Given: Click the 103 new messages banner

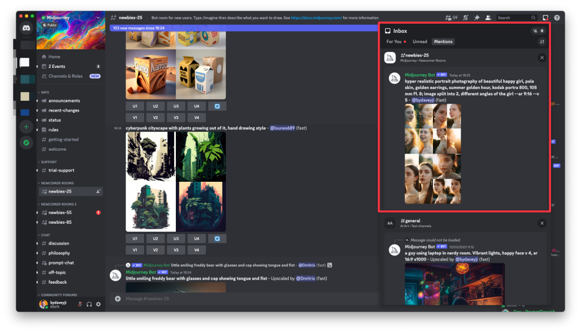Looking at the screenshot, I should (x=243, y=28).
